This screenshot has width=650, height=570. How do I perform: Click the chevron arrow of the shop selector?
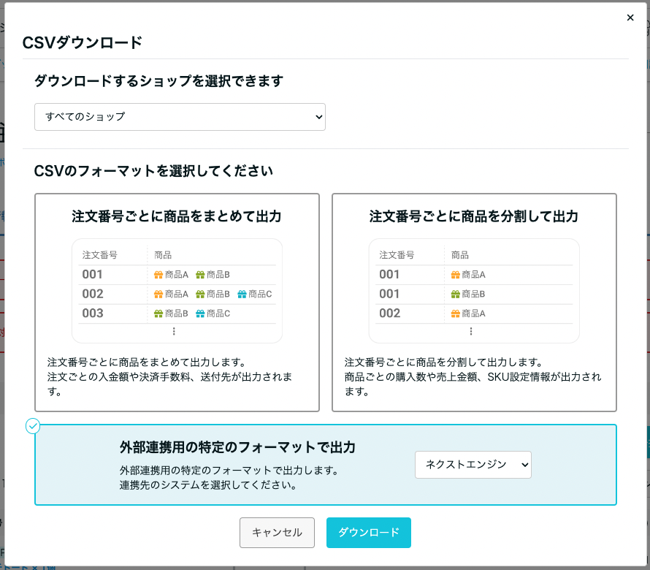point(318,117)
